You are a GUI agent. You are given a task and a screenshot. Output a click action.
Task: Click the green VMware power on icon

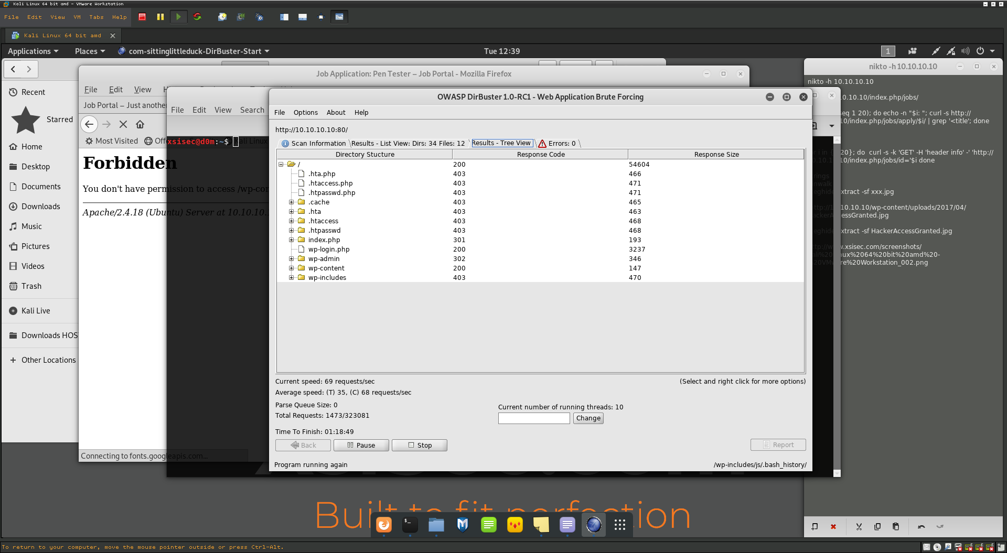(x=178, y=17)
